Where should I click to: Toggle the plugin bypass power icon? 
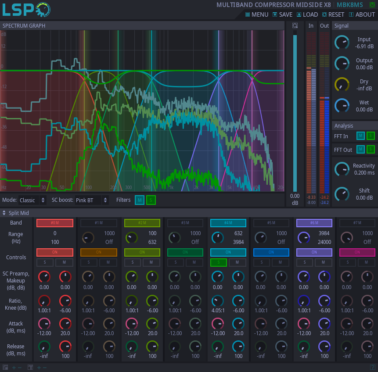click(x=372, y=4)
